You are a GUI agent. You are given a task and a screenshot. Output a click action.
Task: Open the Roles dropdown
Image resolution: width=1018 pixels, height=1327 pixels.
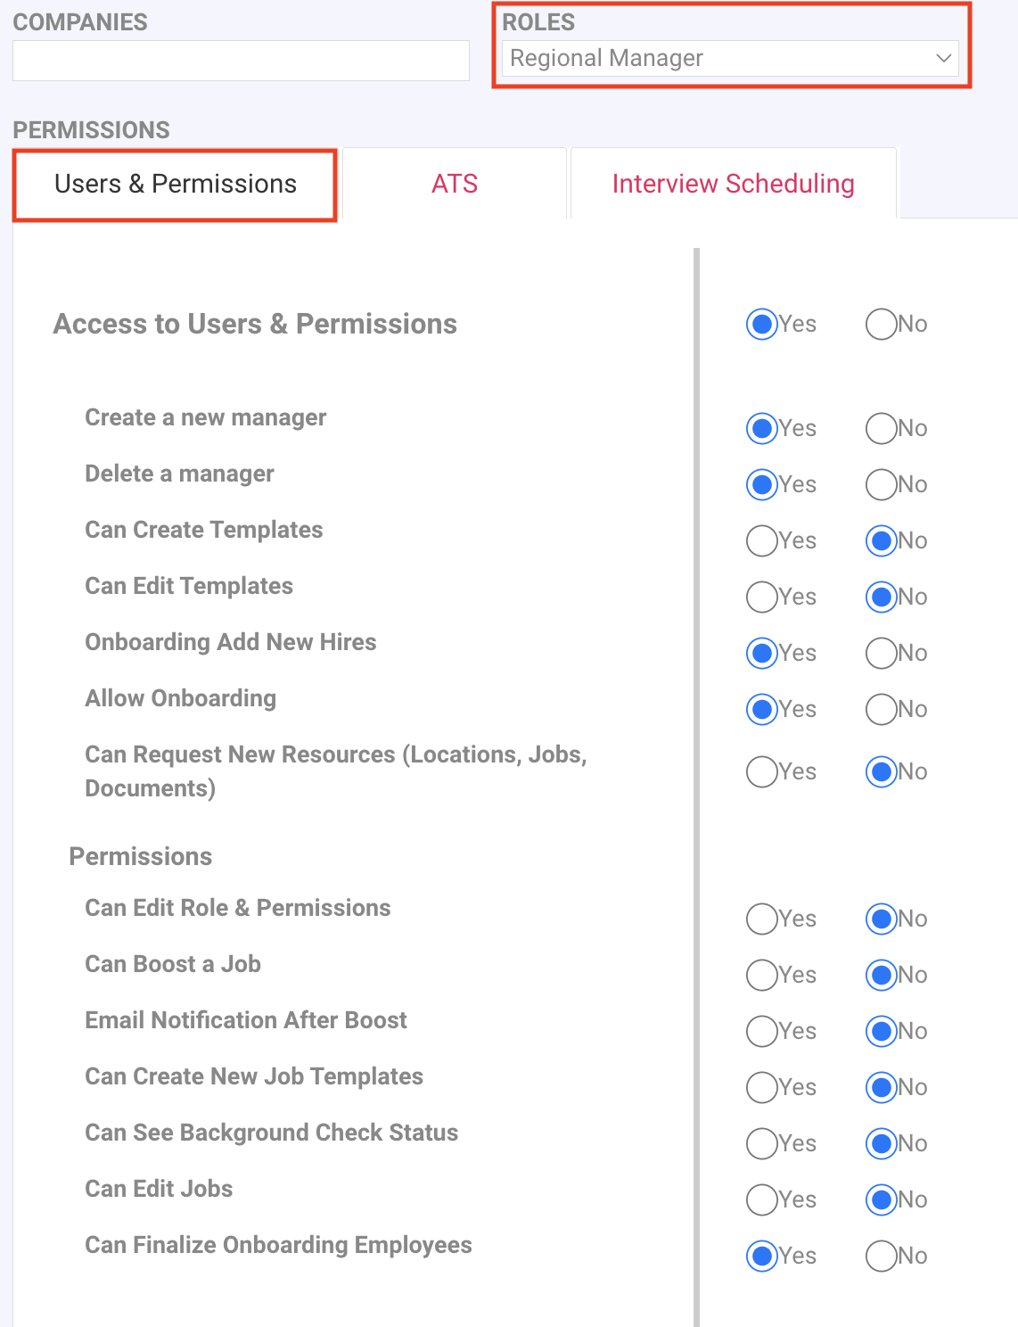729,59
